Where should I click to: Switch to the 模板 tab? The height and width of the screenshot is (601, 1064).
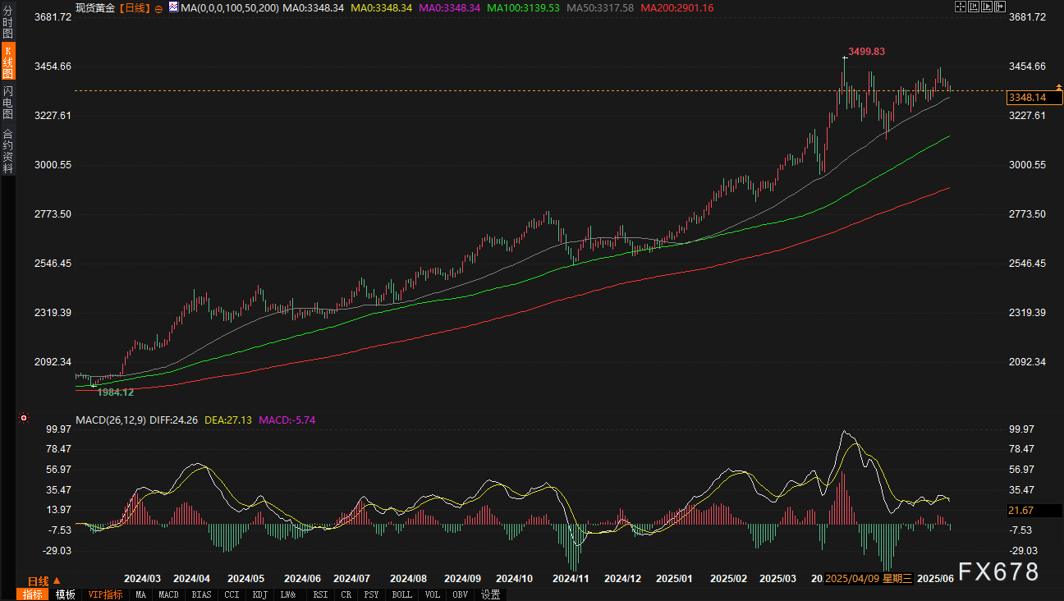(66, 594)
